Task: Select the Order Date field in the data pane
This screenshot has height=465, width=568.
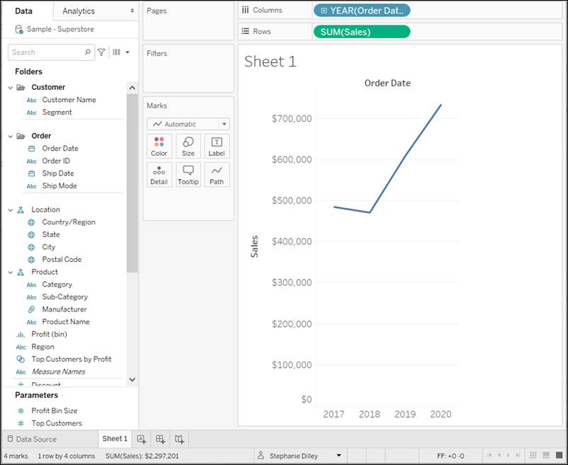Action: coord(60,149)
